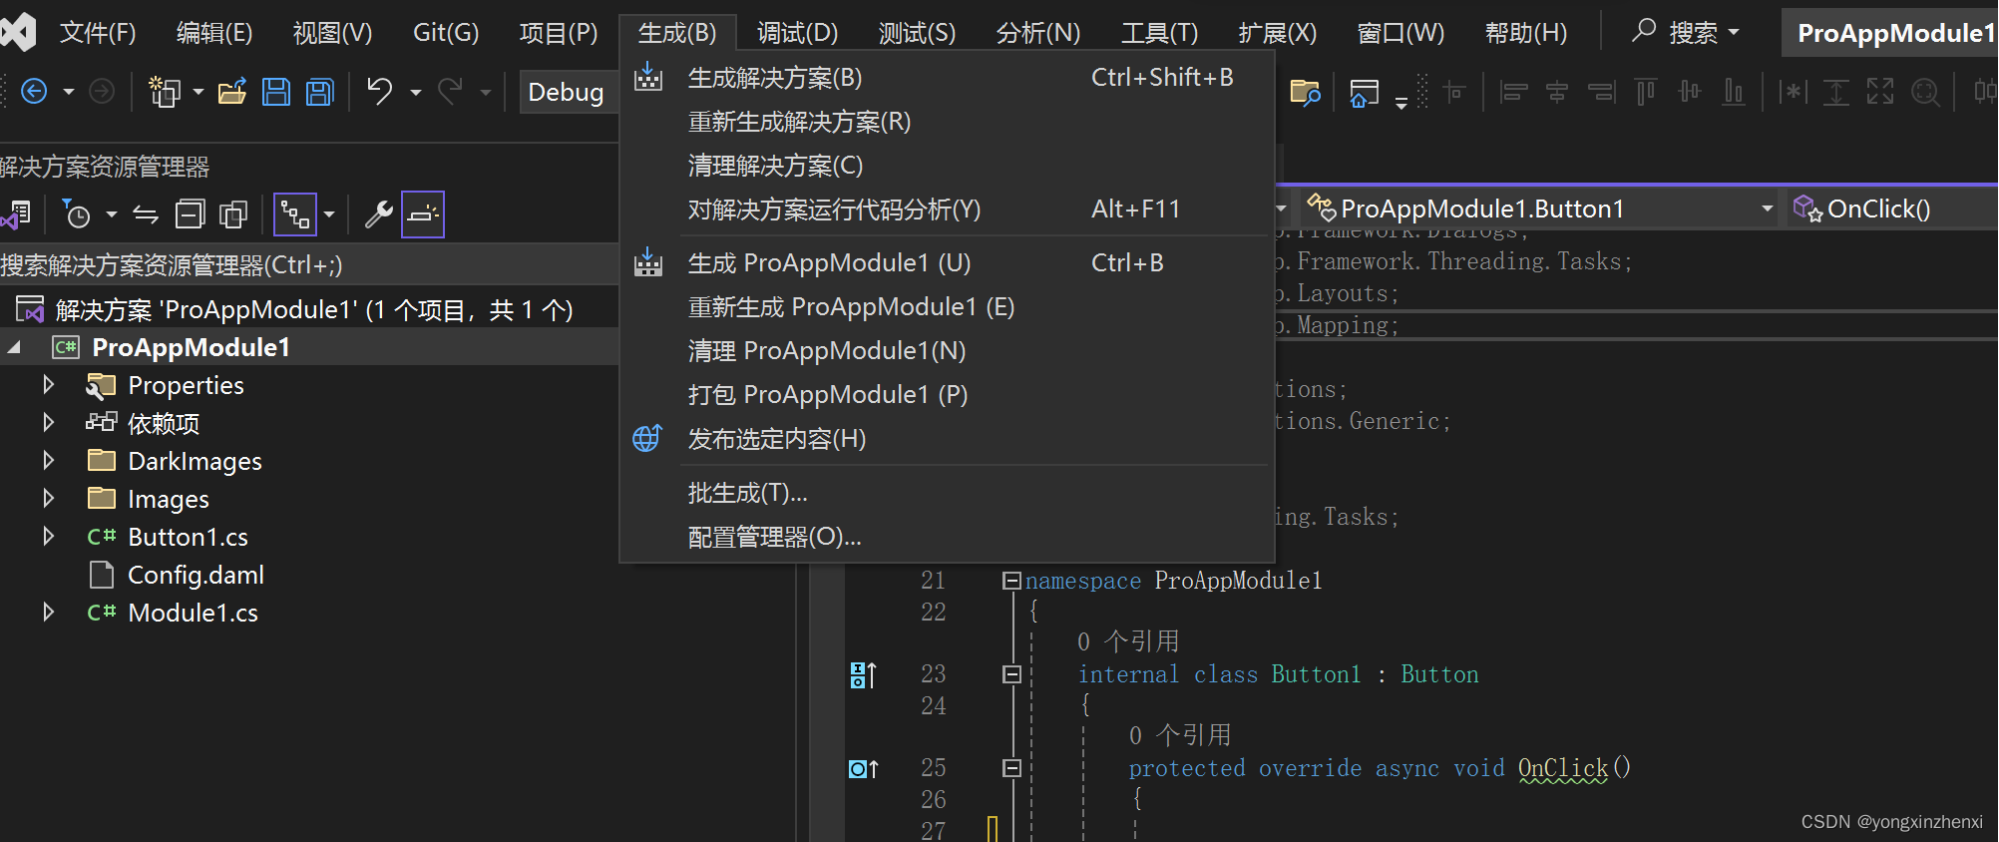
Task: Collapse the OnClick method code block
Action: click(x=1011, y=768)
